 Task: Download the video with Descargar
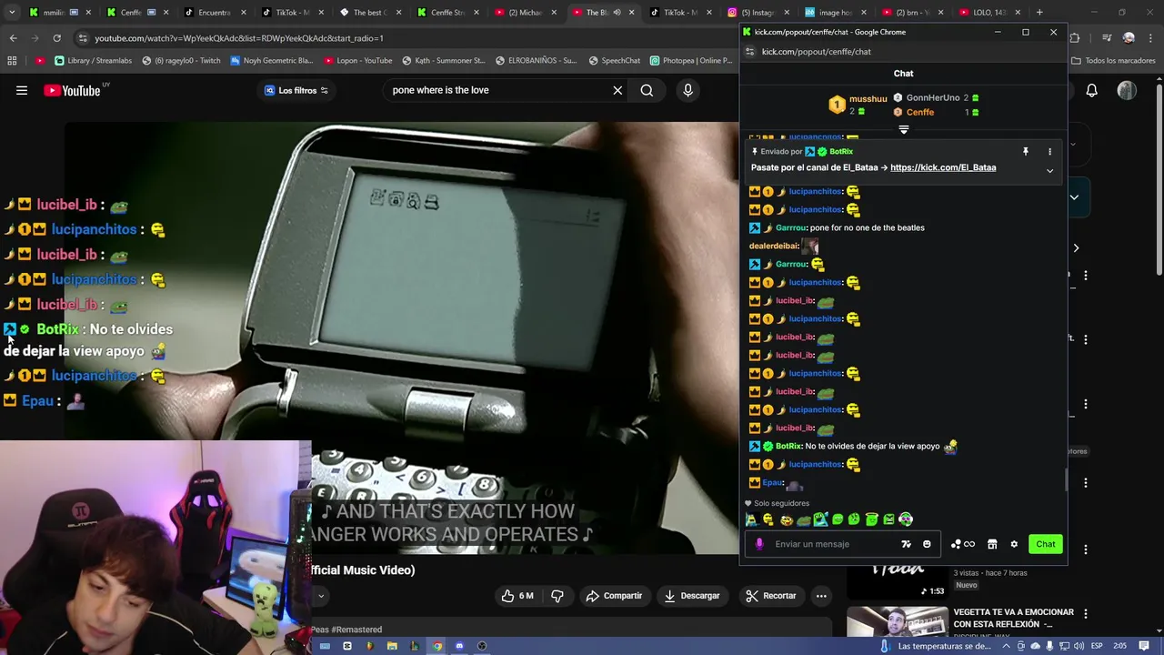tap(692, 596)
